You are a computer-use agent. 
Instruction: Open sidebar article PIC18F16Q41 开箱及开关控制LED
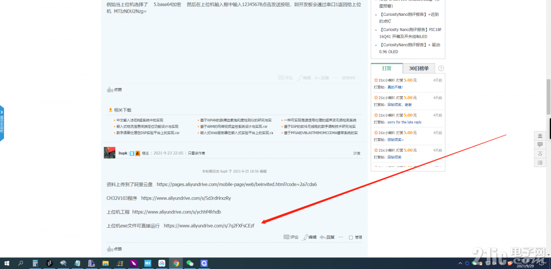tap(410, 33)
